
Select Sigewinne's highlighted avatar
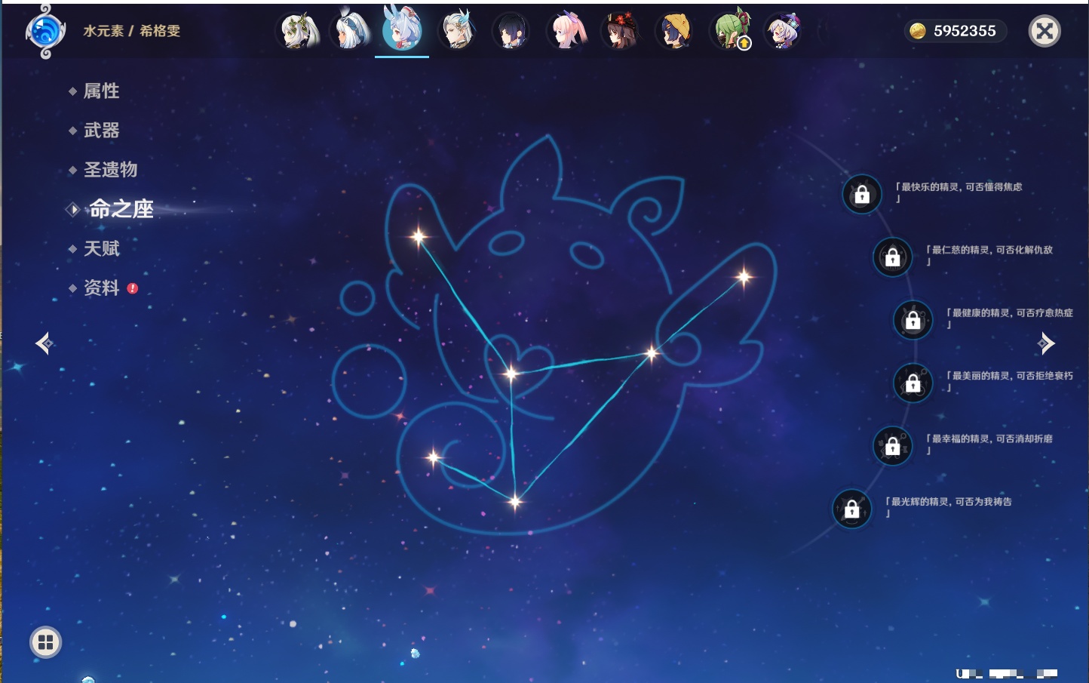tap(402, 31)
